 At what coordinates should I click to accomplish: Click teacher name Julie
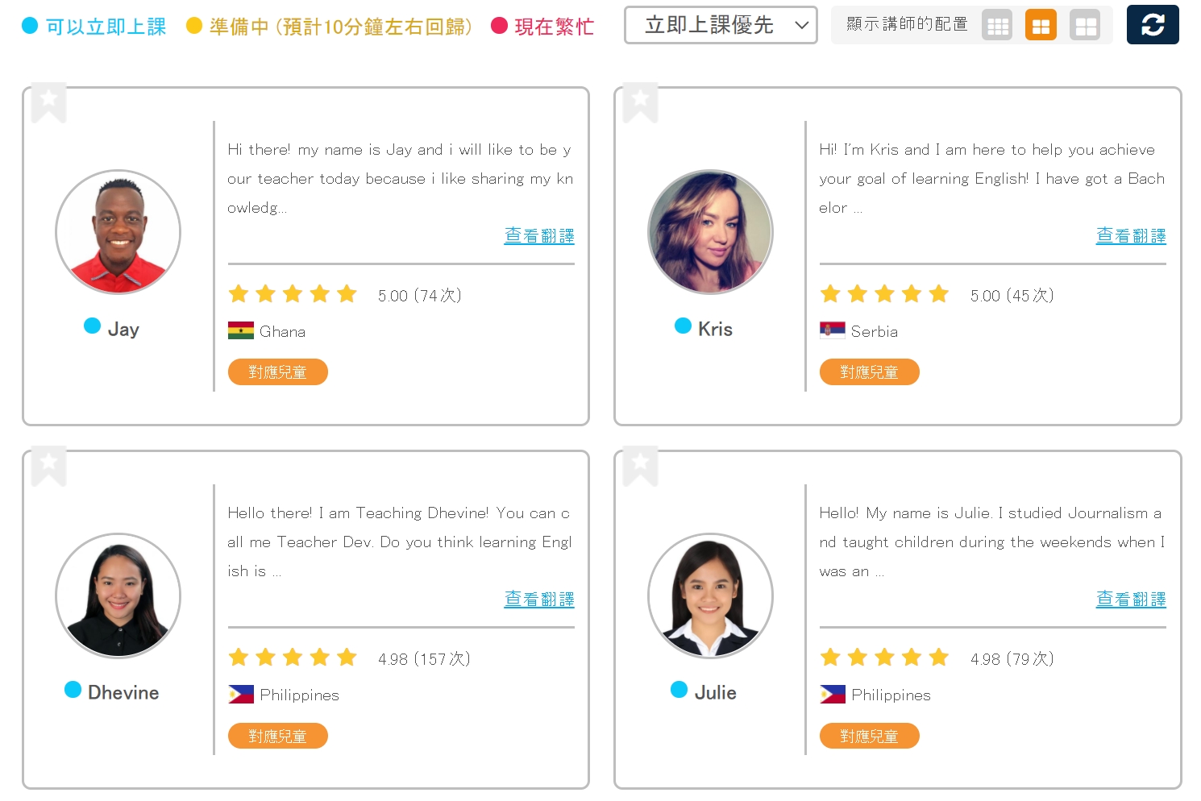pyautogui.click(x=715, y=692)
